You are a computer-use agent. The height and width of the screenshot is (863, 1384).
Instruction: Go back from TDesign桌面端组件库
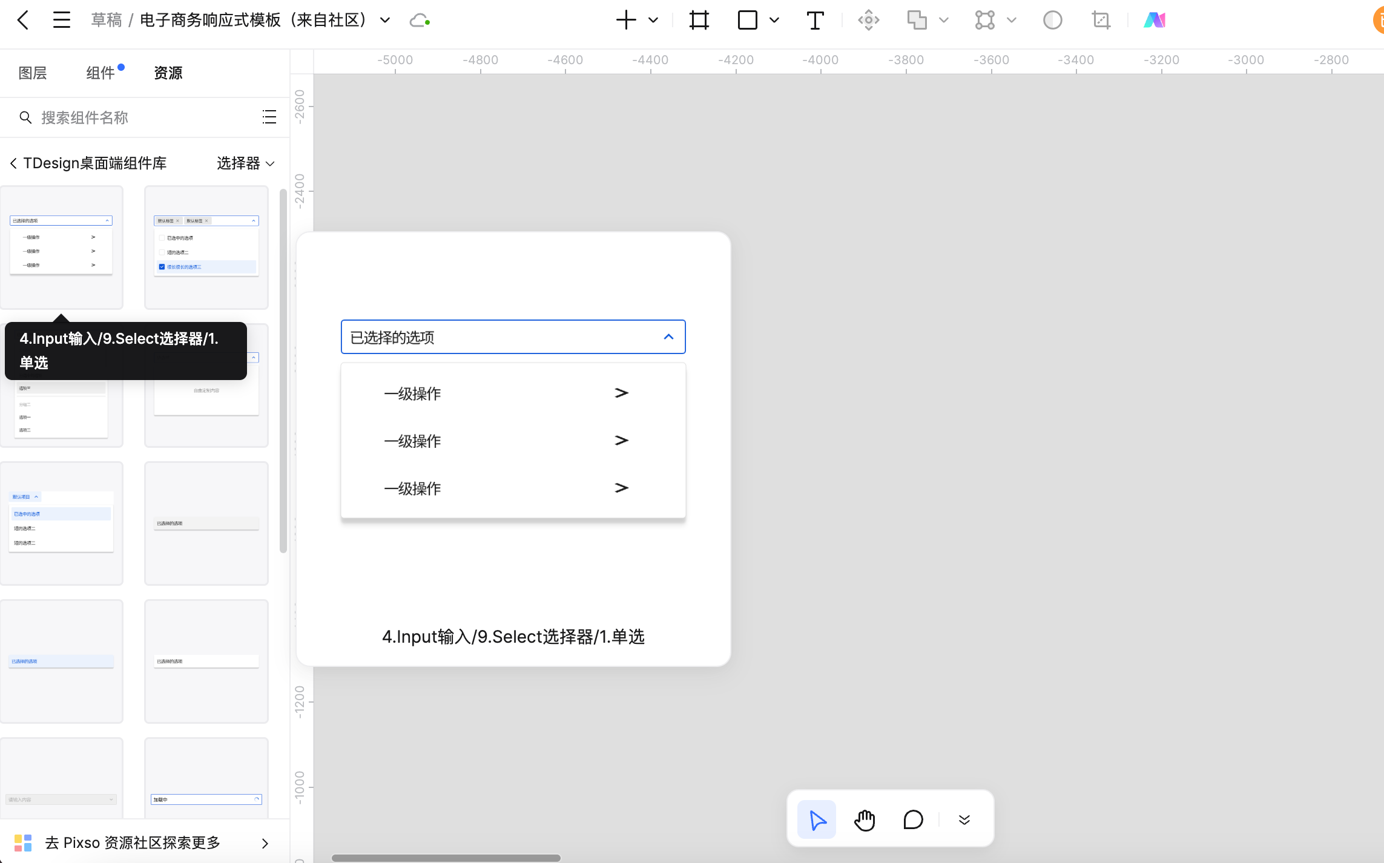point(13,163)
